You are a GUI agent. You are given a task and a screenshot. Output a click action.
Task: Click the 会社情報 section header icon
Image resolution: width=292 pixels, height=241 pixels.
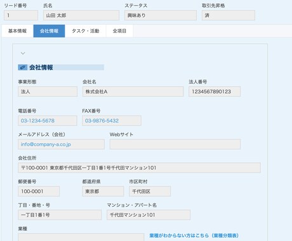click(23, 67)
